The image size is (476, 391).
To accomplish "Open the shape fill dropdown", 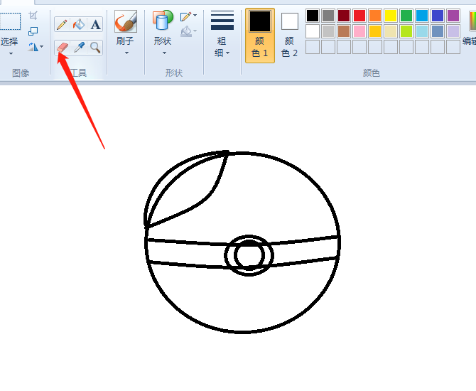I will [x=188, y=31].
